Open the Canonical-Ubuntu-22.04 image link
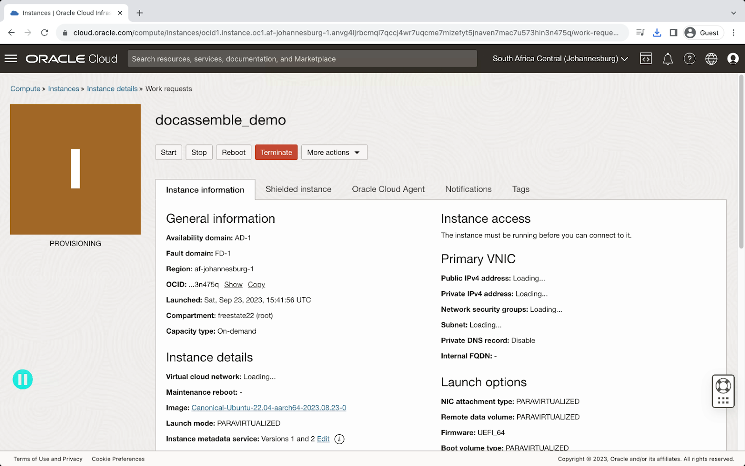Image resolution: width=745 pixels, height=466 pixels. (x=269, y=408)
